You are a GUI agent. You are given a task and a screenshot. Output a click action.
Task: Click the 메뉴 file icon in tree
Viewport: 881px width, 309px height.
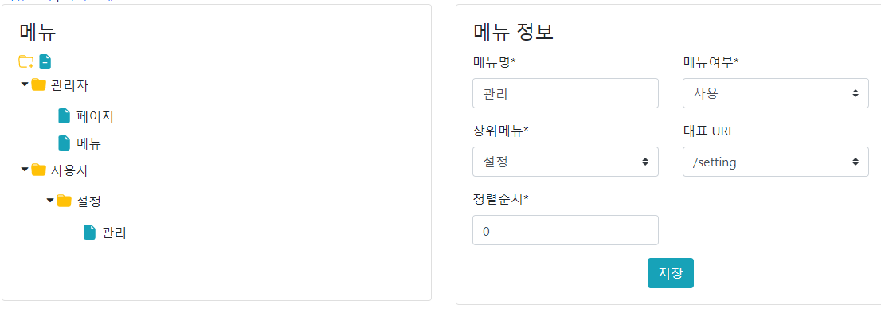point(65,143)
